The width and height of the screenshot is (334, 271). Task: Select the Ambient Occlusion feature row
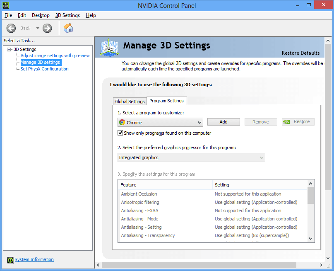click(213, 194)
